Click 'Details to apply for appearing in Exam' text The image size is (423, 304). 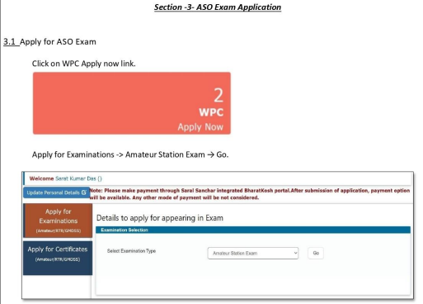[160, 218]
